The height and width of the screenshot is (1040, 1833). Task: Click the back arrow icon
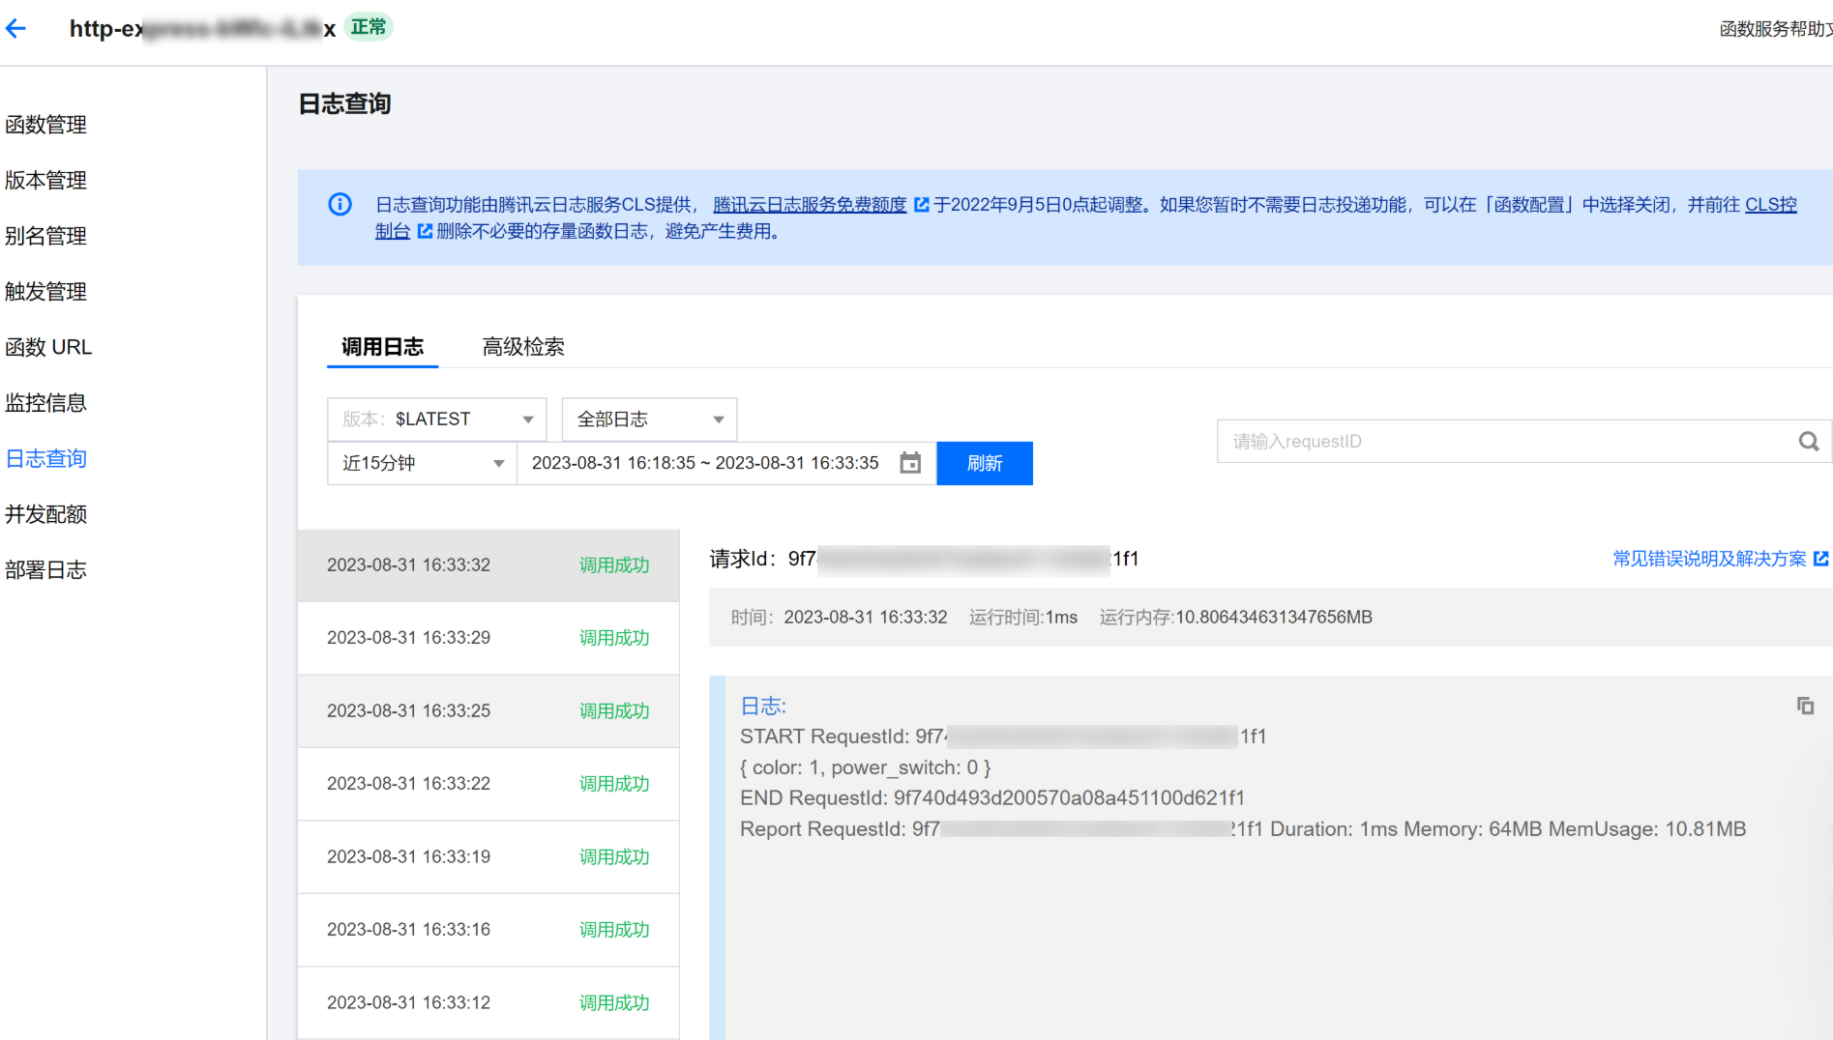coord(15,29)
